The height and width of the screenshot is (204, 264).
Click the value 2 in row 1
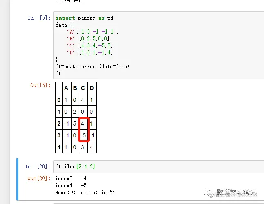(75, 112)
